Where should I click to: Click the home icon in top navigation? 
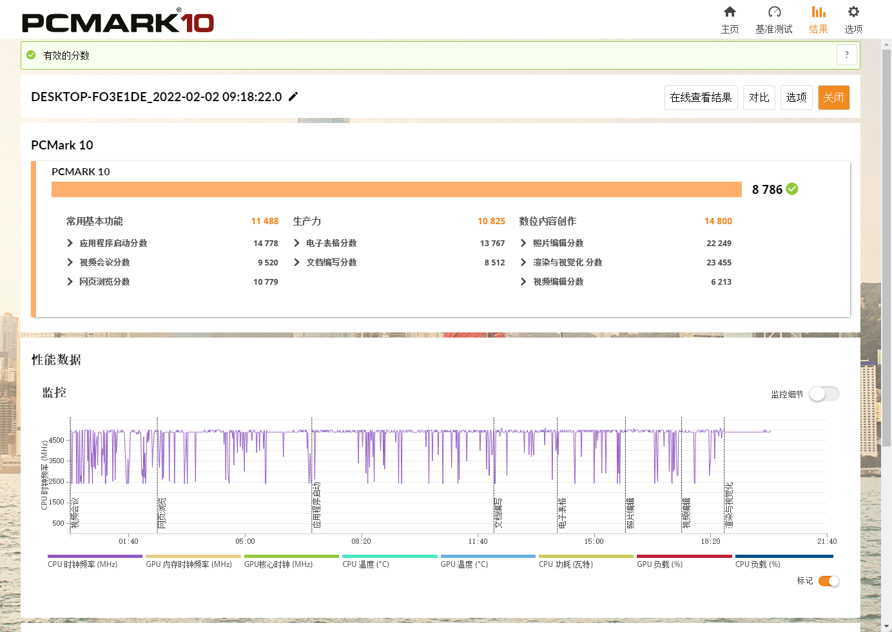pyautogui.click(x=730, y=12)
